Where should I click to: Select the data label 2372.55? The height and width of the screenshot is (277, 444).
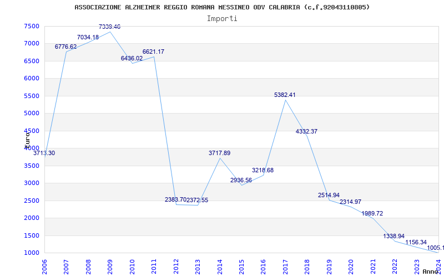(197, 200)
